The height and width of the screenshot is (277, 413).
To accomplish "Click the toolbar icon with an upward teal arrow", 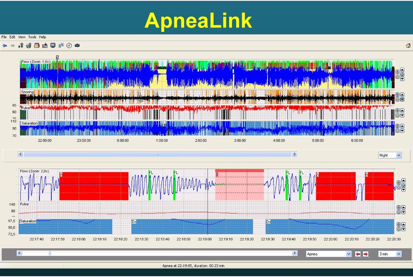I will pyautogui.click(x=61, y=46).
